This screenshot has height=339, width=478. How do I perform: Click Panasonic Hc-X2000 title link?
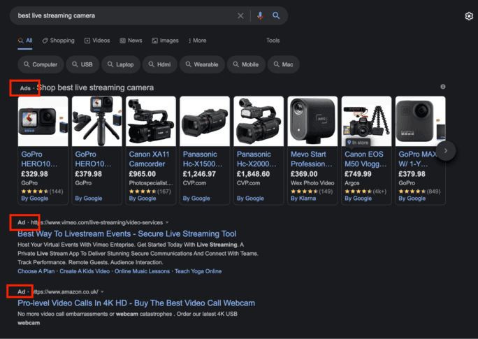[256, 159]
